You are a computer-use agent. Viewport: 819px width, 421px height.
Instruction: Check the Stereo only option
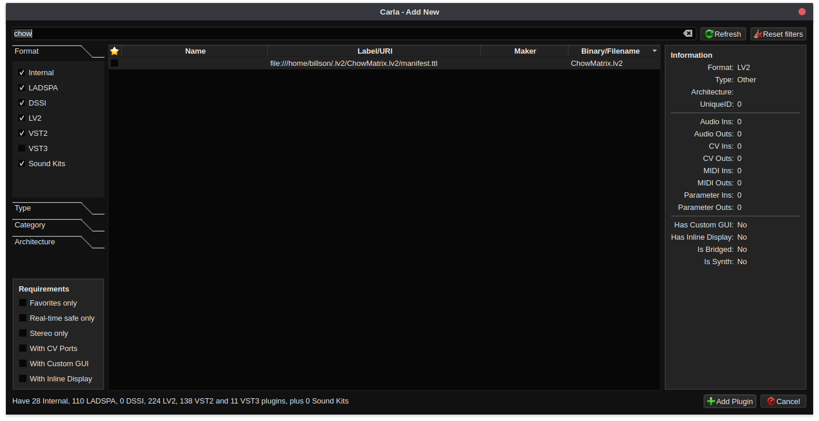pyautogui.click(x=23, y=334)
